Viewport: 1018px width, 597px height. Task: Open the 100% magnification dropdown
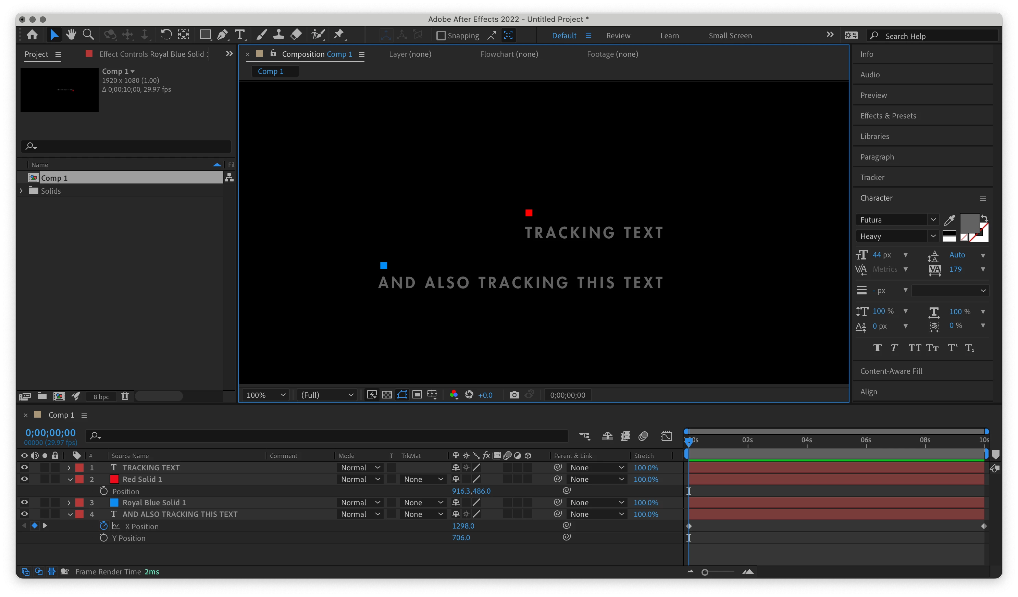pyautogui.click(x=266, y=395)
